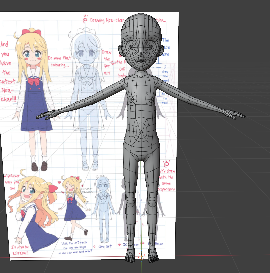Click the 'Drawing Noa-chan' heading on reference image

pyautogui.click(x=107, y=20)
